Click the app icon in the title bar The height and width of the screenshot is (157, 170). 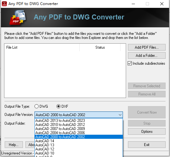tap(4, 4)
